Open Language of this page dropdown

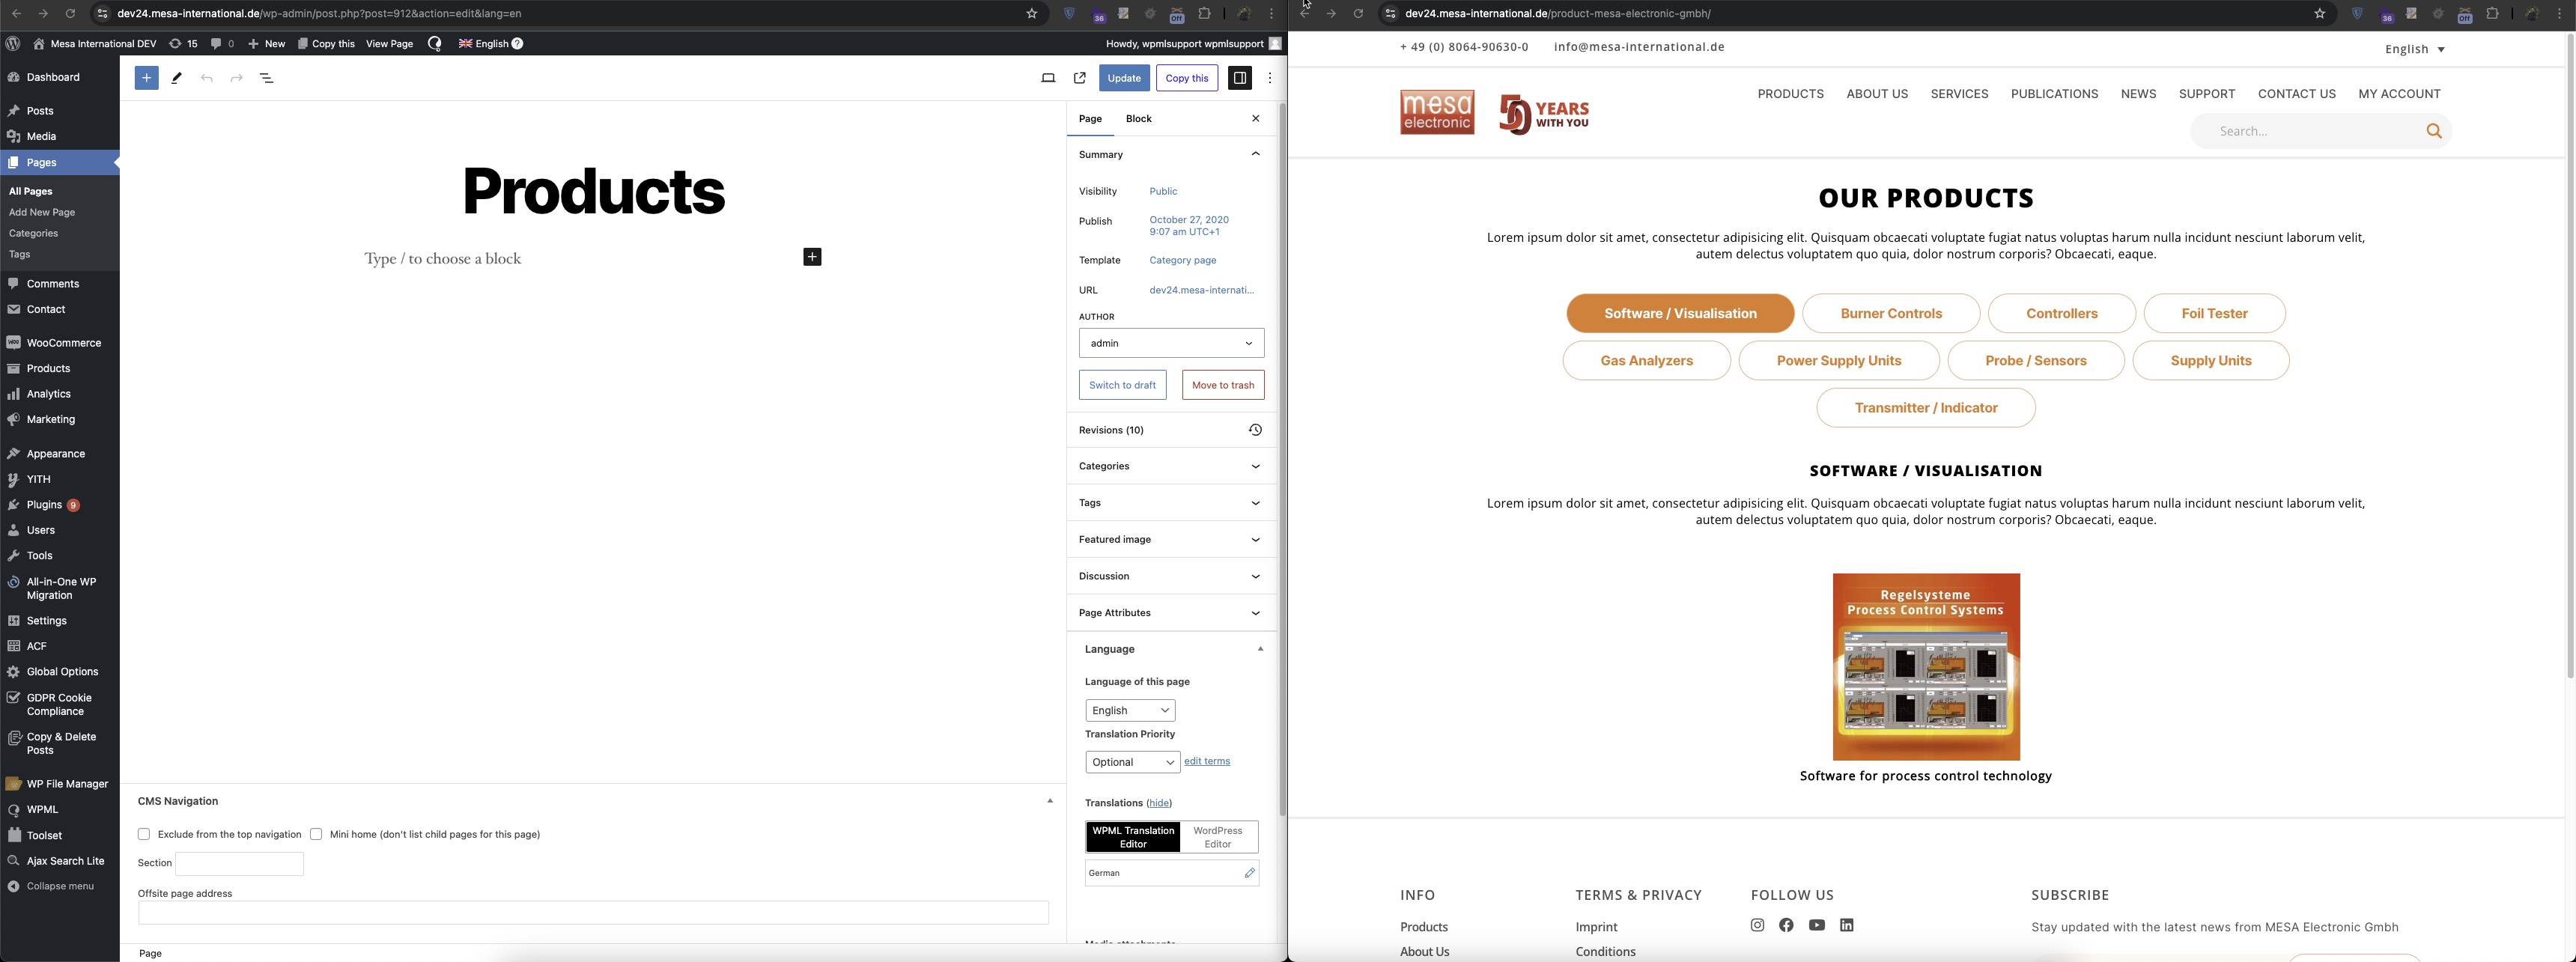click(x=1130, y=711)
